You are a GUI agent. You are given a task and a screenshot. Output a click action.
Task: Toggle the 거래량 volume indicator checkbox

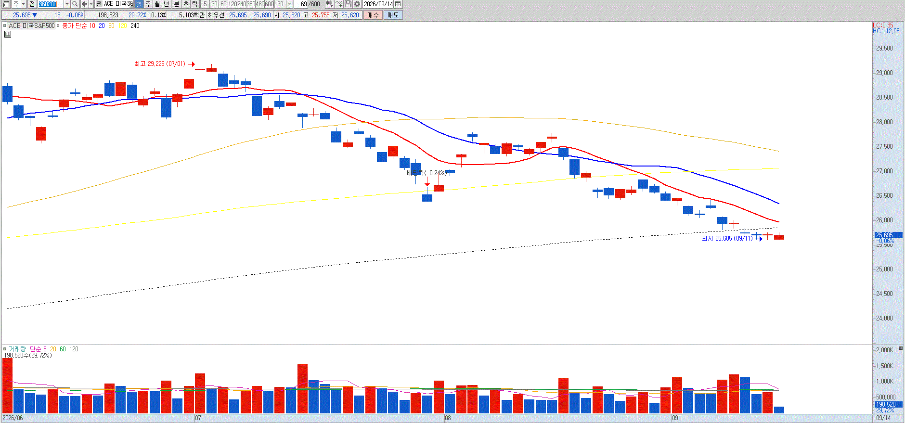tap(4, 349)
